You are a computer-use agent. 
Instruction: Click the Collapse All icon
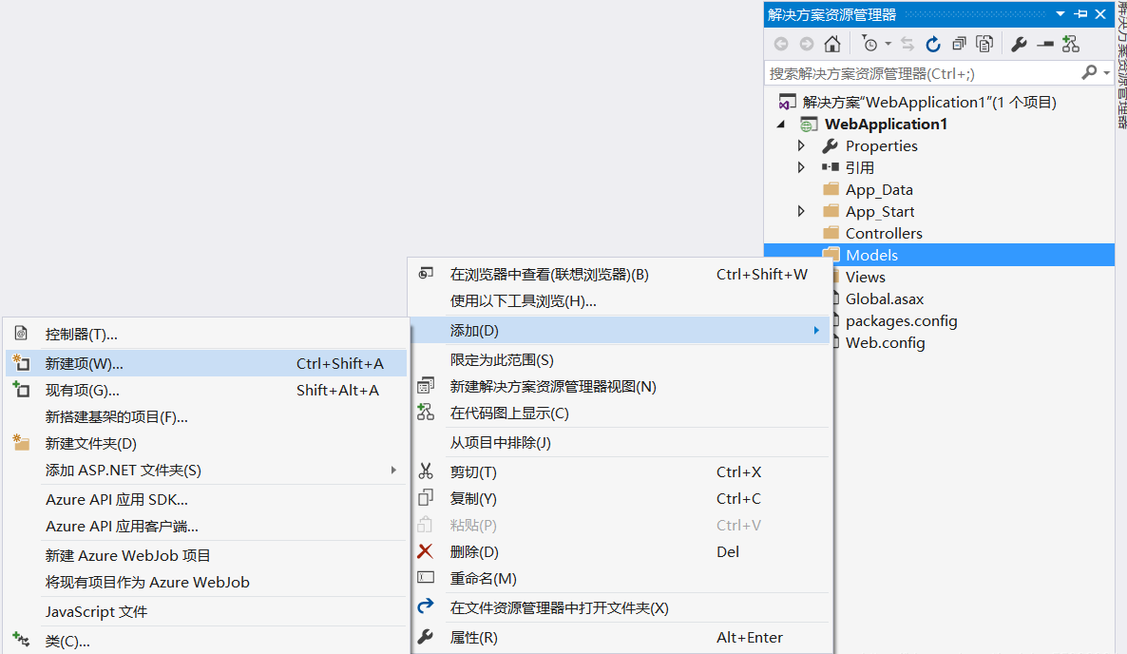[x=959, y=44]
